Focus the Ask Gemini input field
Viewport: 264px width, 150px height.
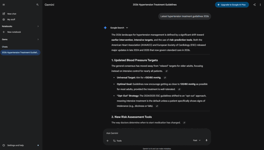point(157,133)
